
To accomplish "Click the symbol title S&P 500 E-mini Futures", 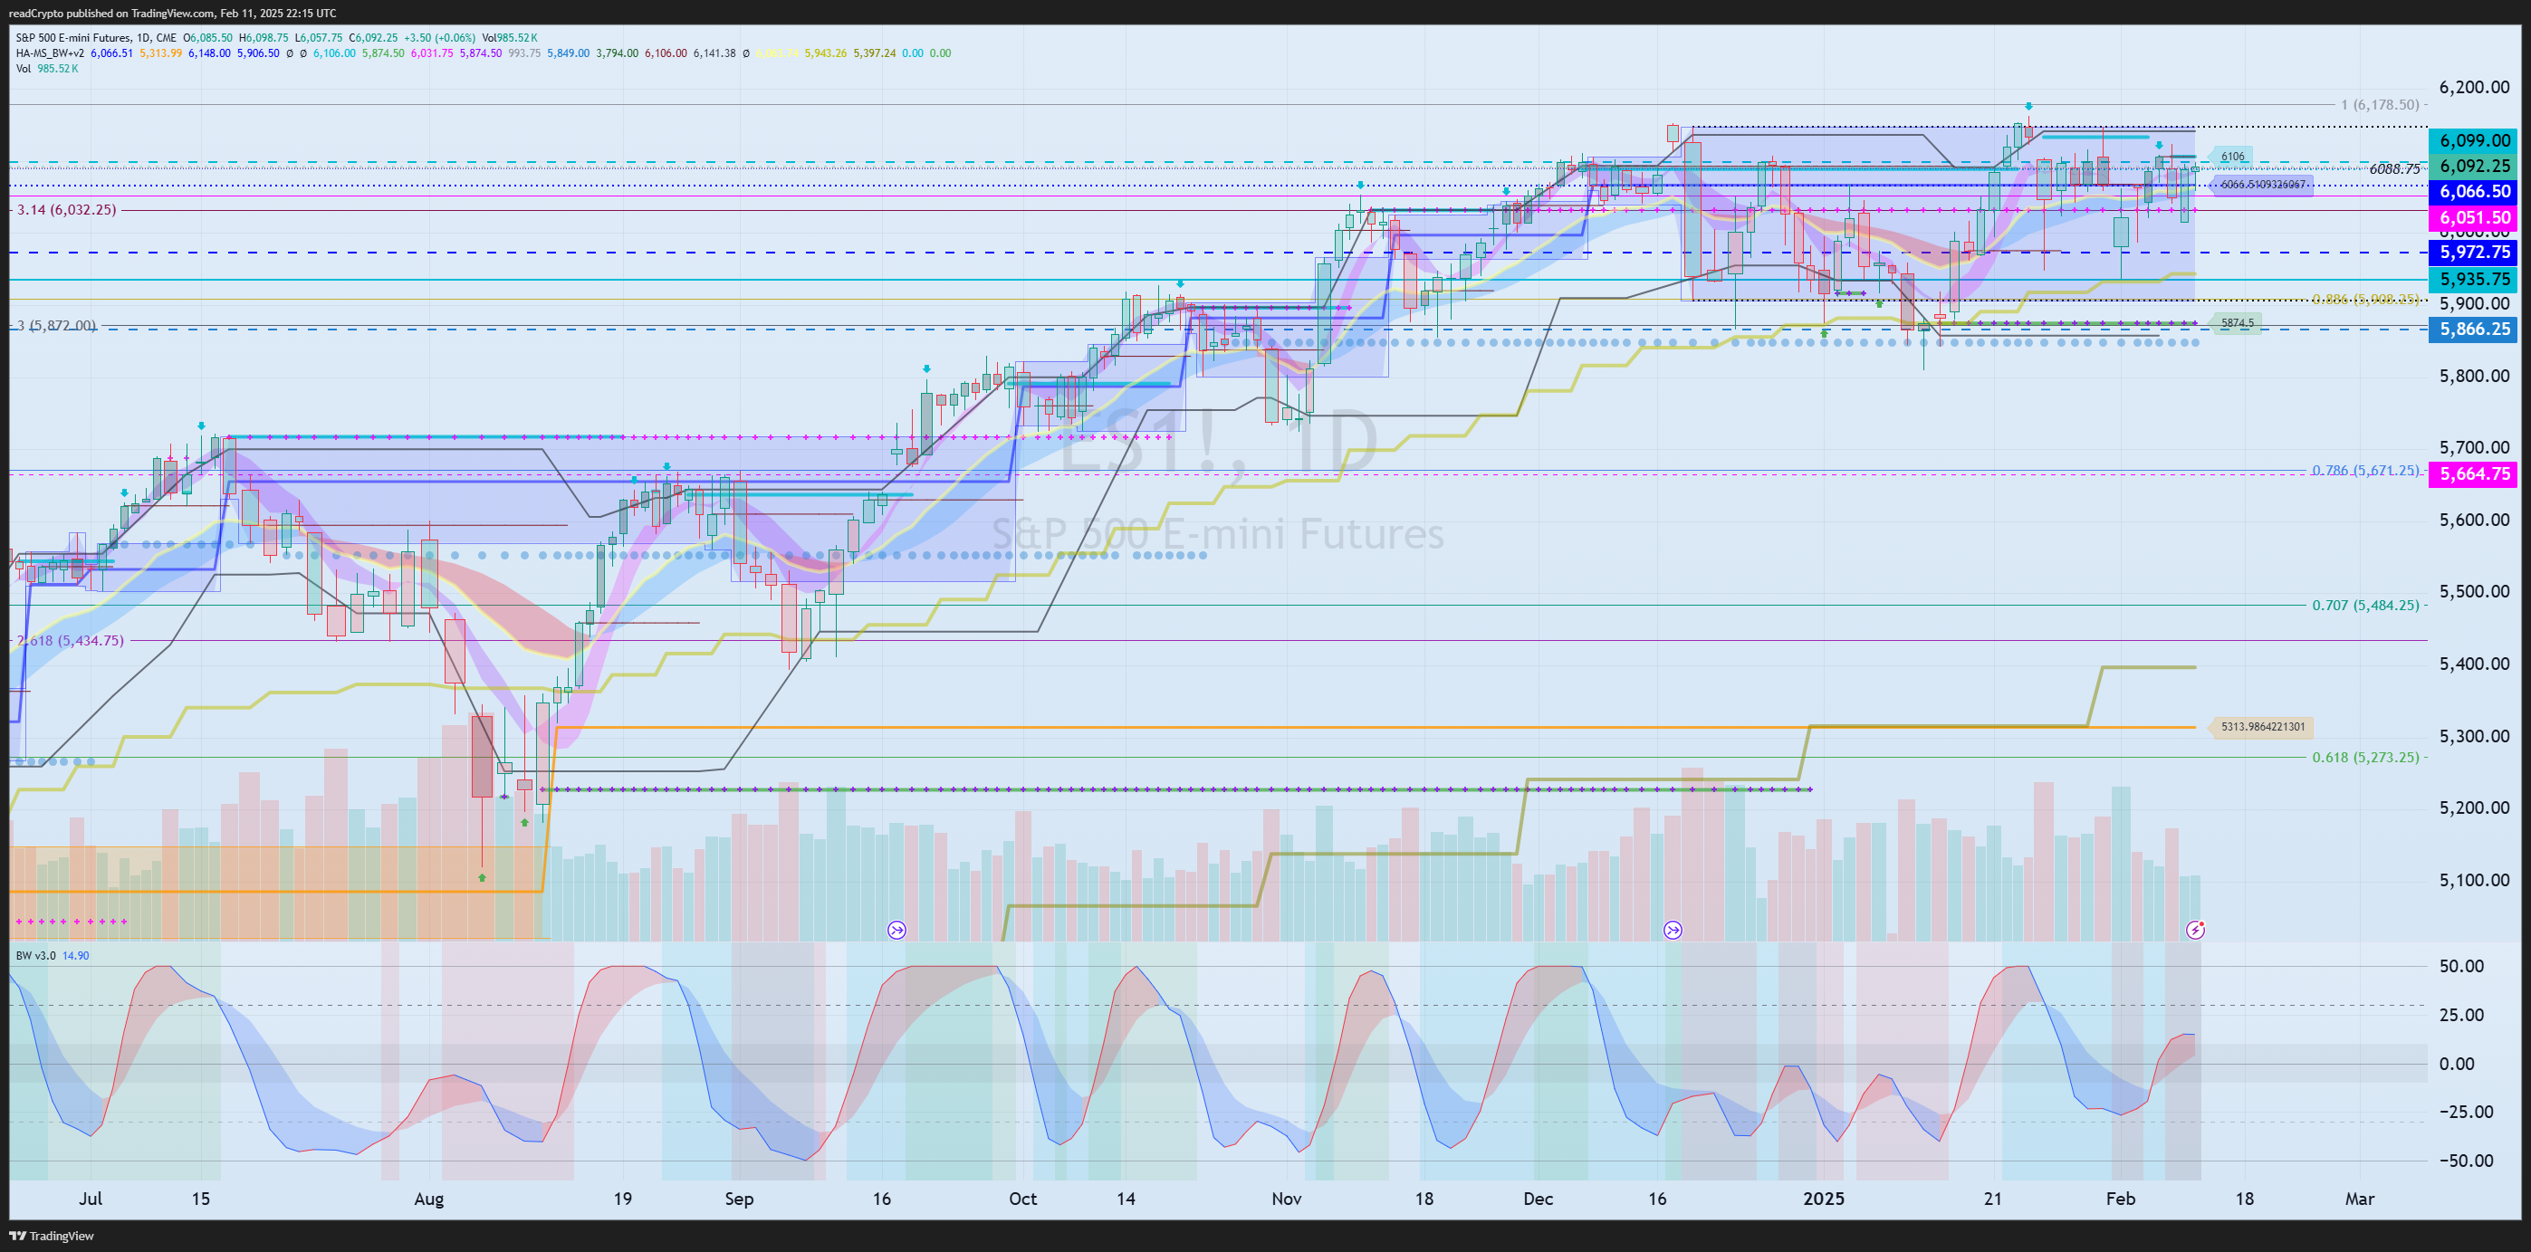I will (72, 38).
